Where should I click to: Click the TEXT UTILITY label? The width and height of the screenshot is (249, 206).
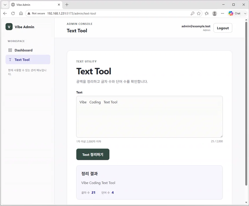pyautogui.click(x=86, y=61)
